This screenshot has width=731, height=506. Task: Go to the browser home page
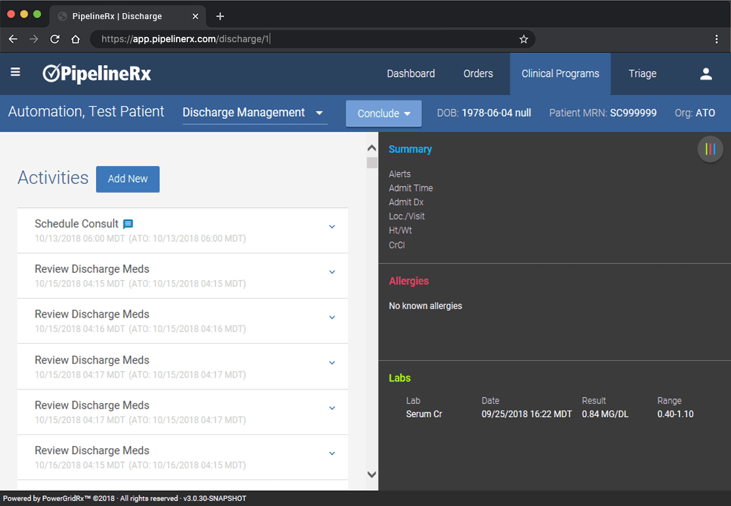[x=76, y=40]
